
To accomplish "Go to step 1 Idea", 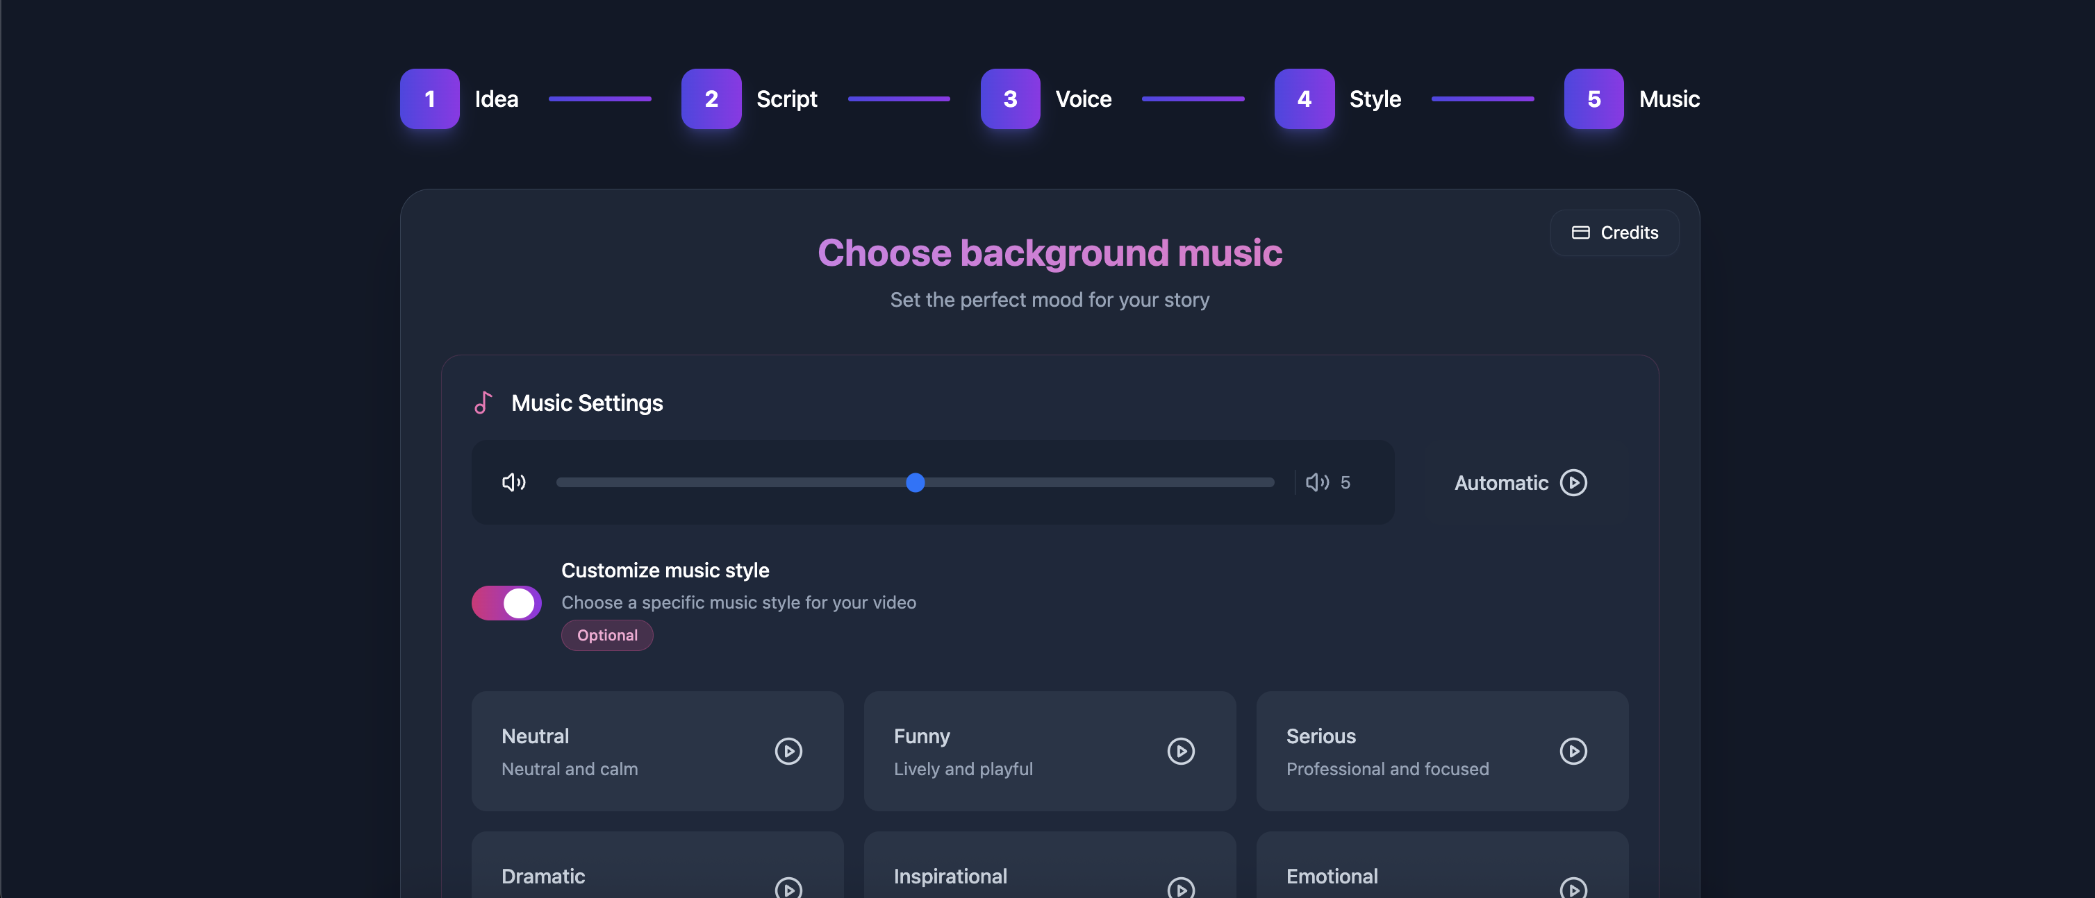I will pyautogui.click(x=429, y=99).
